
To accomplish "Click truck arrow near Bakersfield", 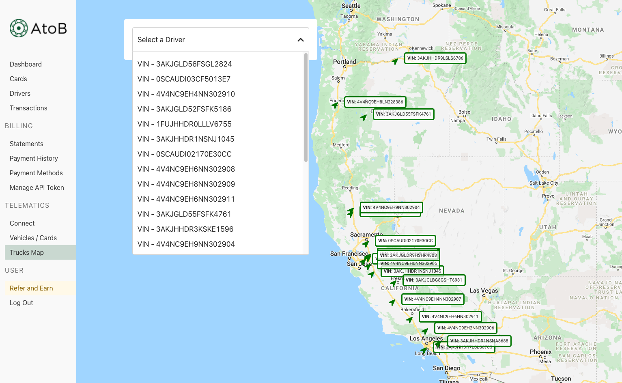I will click(410, 320).
